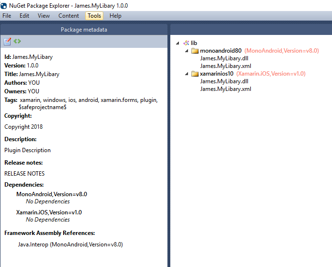Select the xamarinios10 folder label
The width and height of the screenshot is (332, 267).
coord(217,74)
